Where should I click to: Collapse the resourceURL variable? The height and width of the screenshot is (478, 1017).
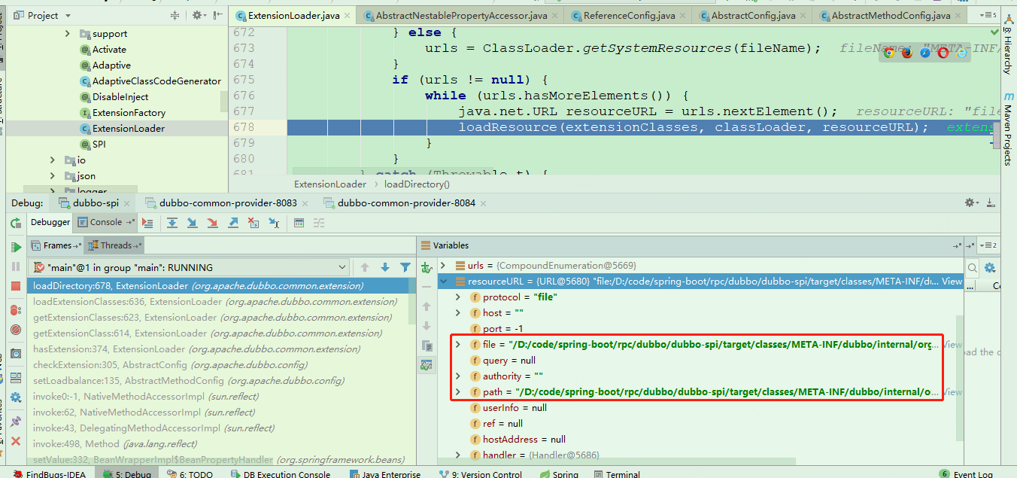(442, 282)
